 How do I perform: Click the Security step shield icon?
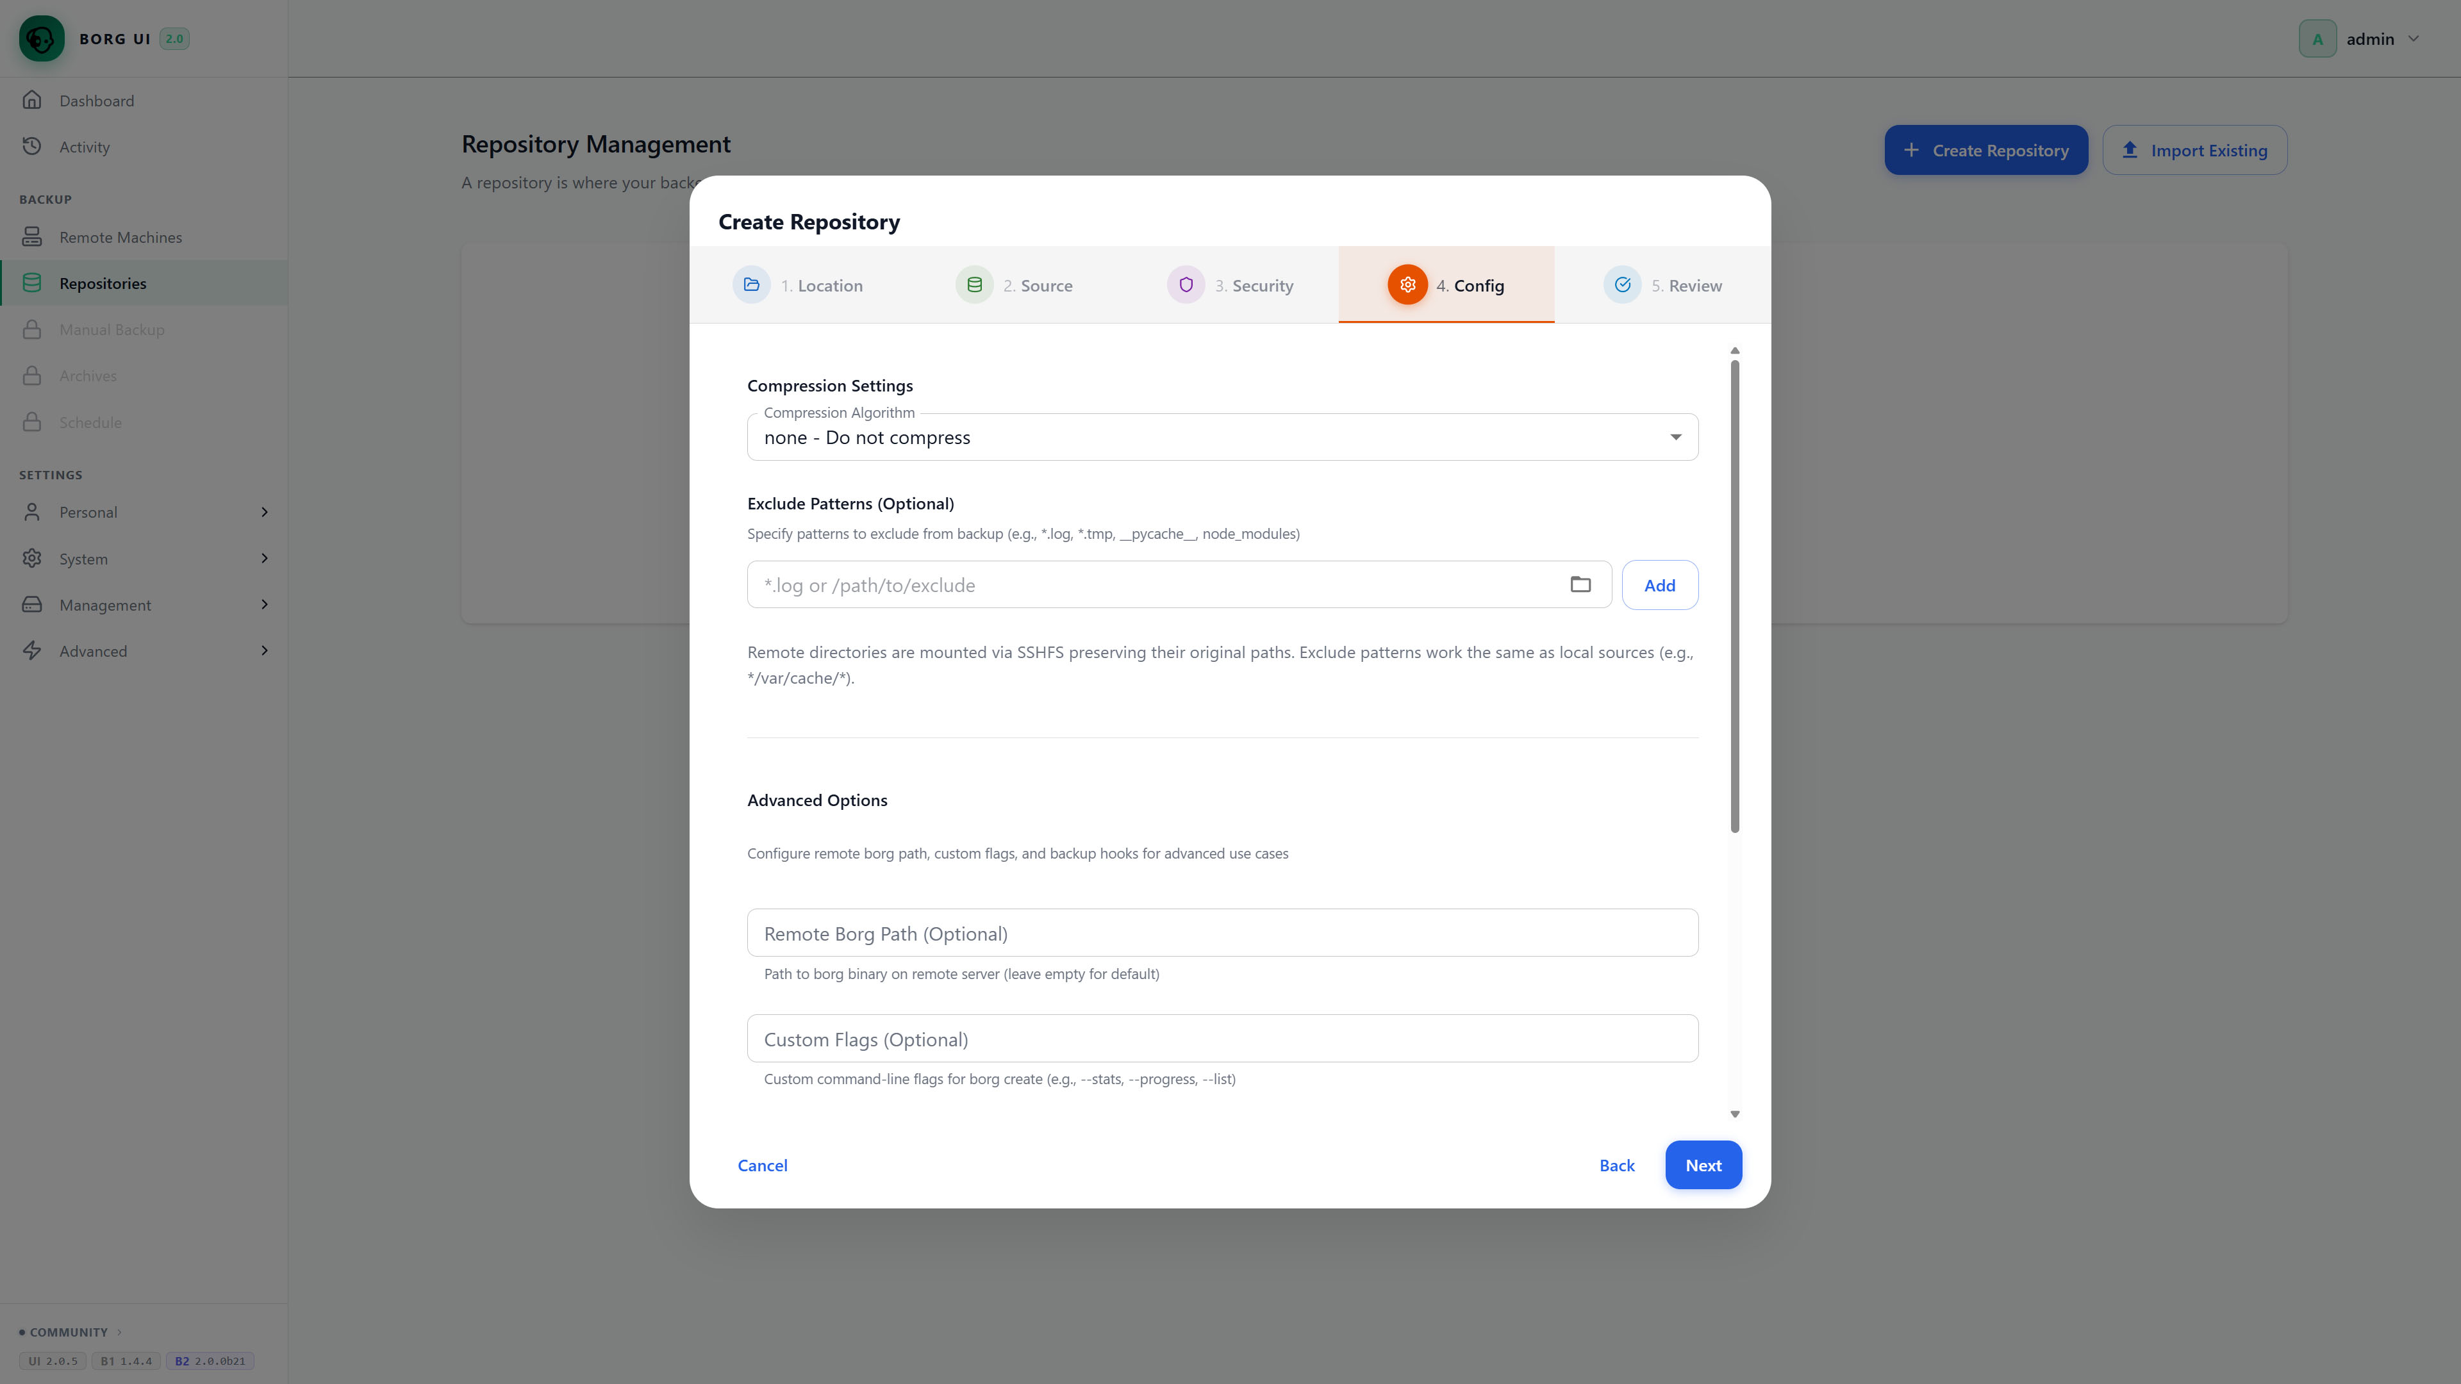click(1186, 284)
